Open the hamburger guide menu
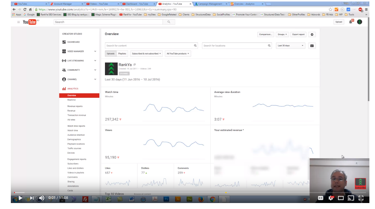The width and height of the screenshot is (375, 209). pyautogui.click(x=18, y=22)
